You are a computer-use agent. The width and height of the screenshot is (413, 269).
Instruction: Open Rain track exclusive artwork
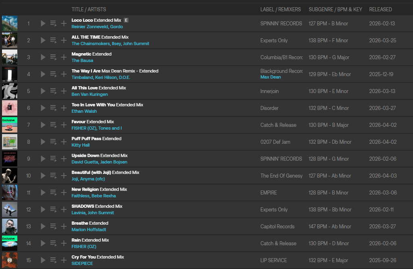coord(10,243)
